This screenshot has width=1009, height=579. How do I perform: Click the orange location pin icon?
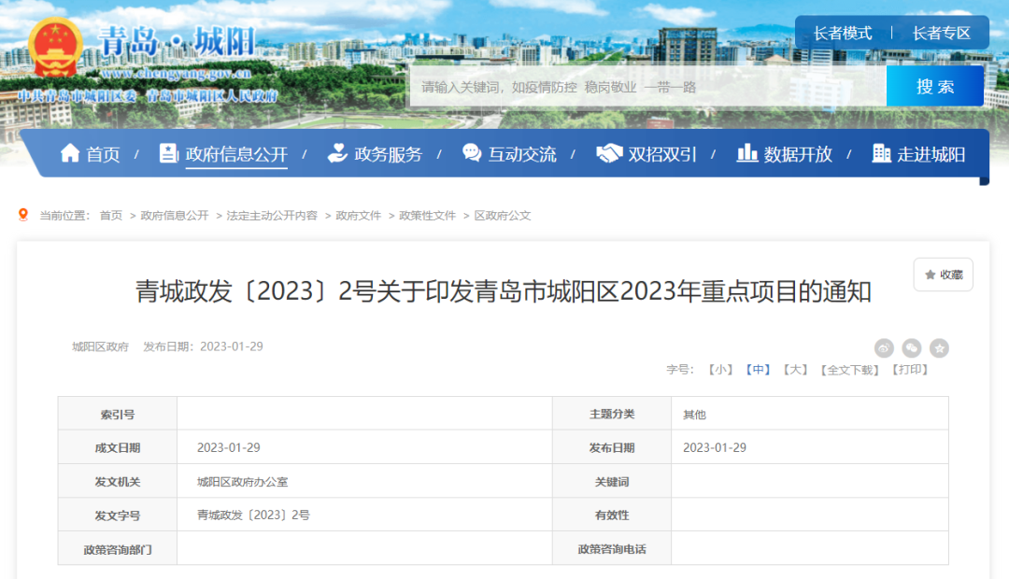(x=23, y=215)
